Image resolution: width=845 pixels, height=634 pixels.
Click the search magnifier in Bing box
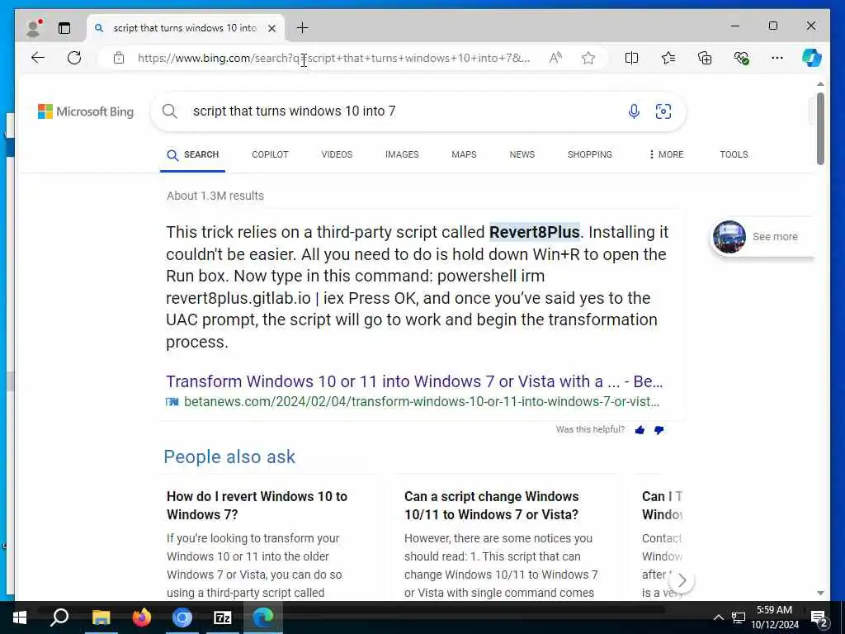click(x=170, y=111)
